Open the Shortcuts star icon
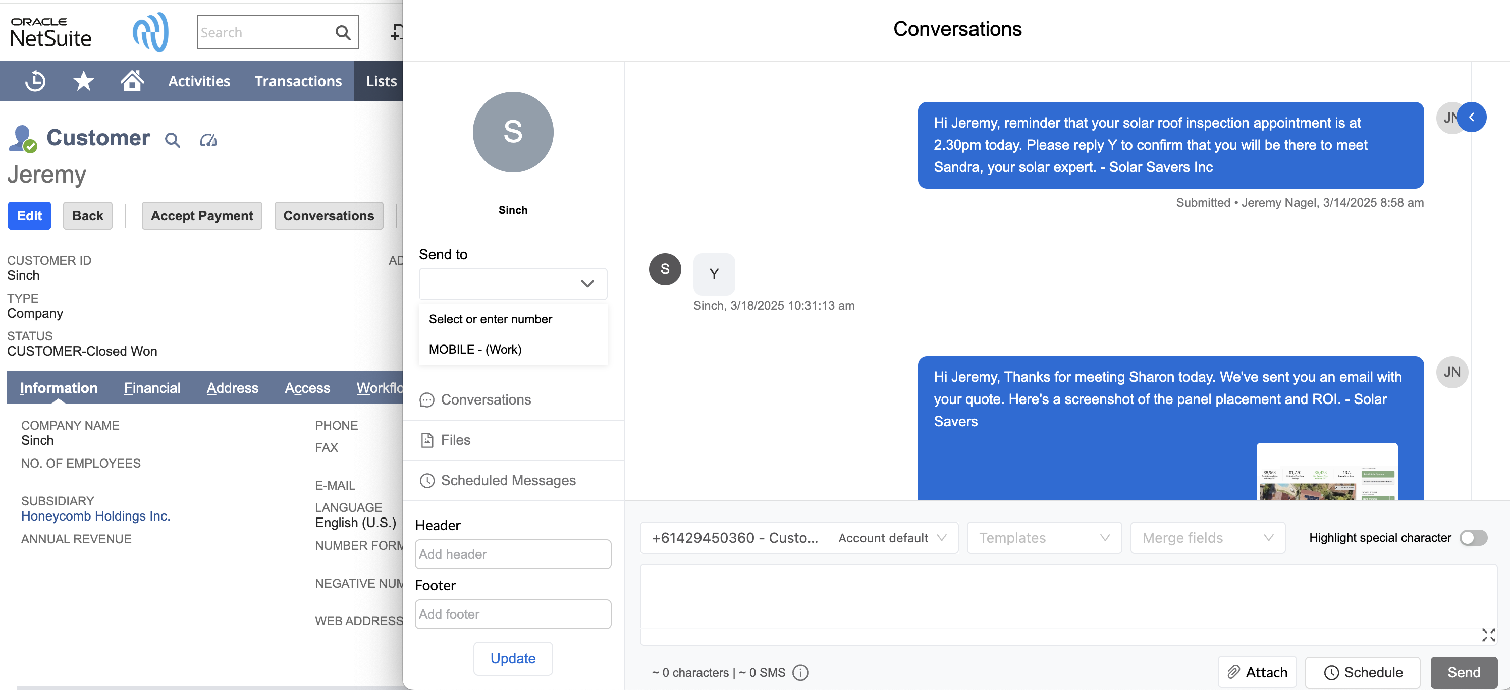Image resolution: width=1510 pixels, height=690 pixels. 84,81
